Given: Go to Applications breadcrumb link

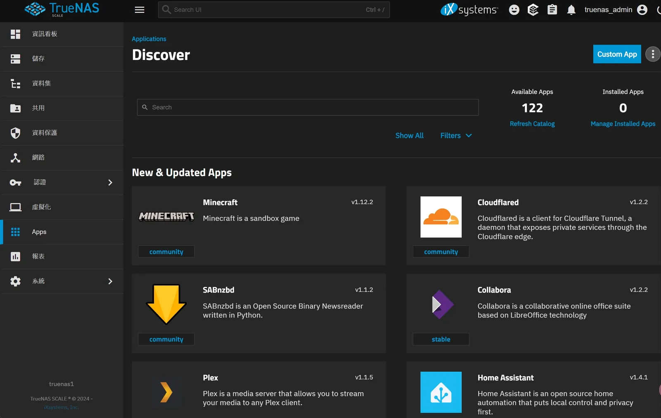Looking at the screenshot, I should 149,39.
